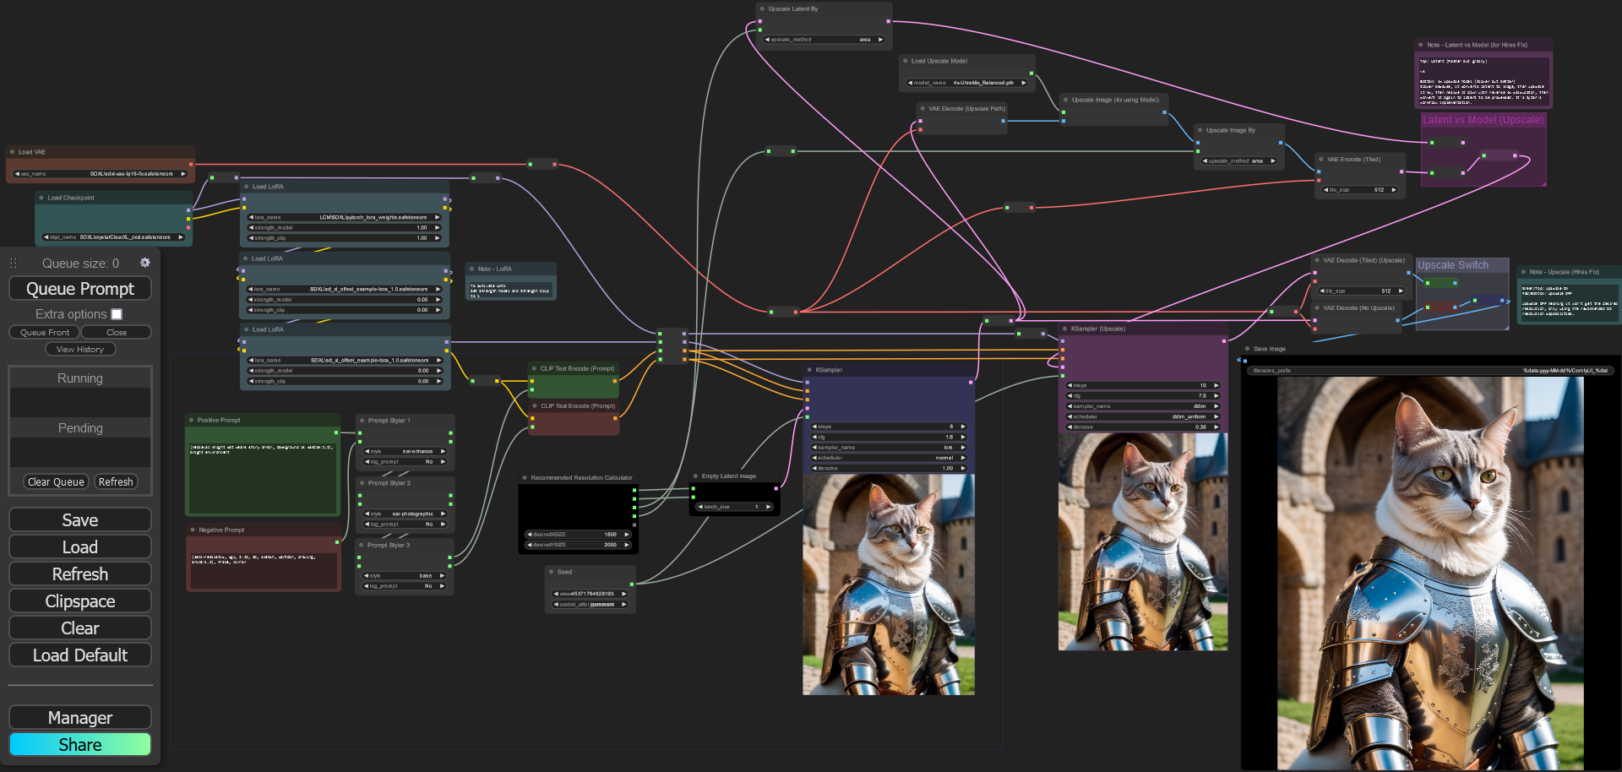Open the model_name combo in Load Upscale Model

tap(967, 83)
